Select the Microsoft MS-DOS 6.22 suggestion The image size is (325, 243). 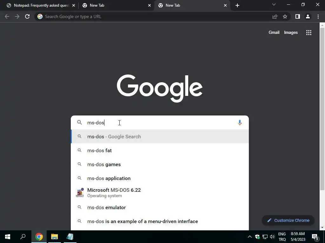pyautogui.click(x=160, y=193)
